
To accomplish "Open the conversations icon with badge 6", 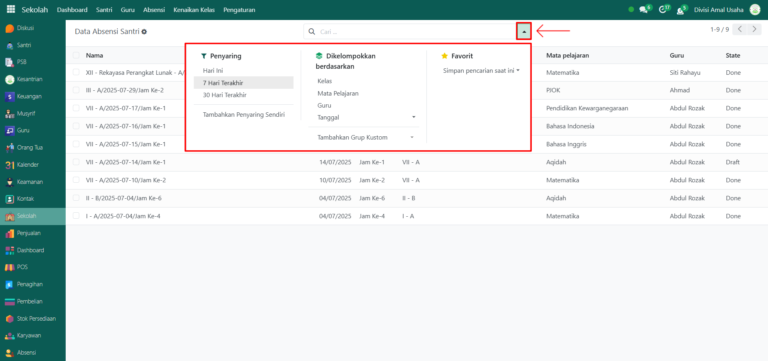I will [643, 10].
